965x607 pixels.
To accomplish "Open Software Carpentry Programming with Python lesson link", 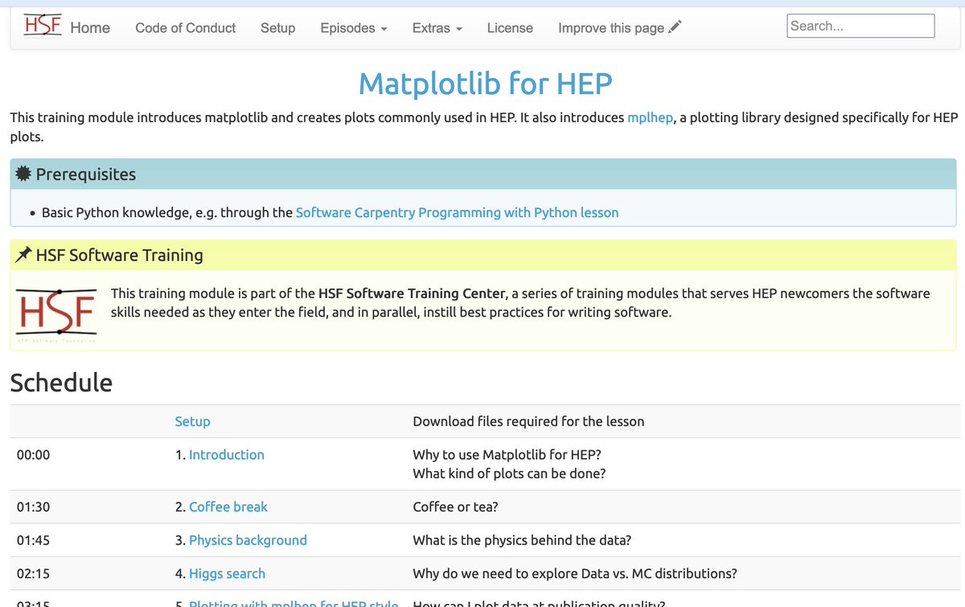I will (457, 213).
